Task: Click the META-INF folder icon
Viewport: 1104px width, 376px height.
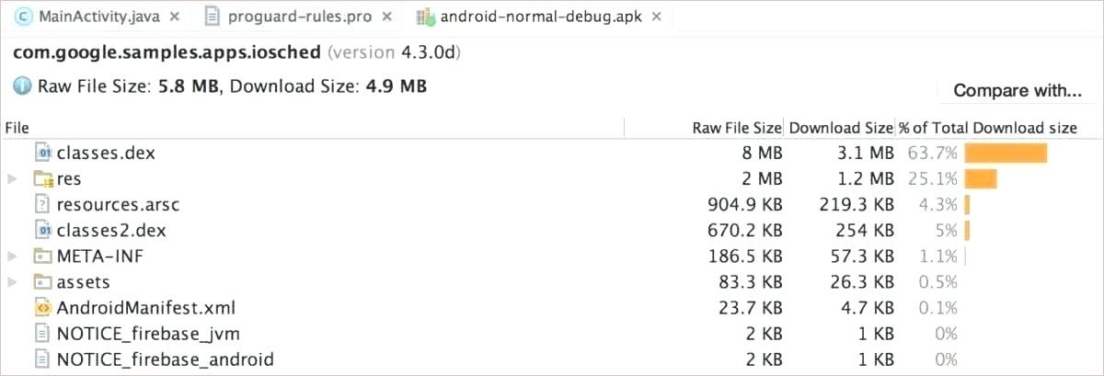Action: [43, 256]
